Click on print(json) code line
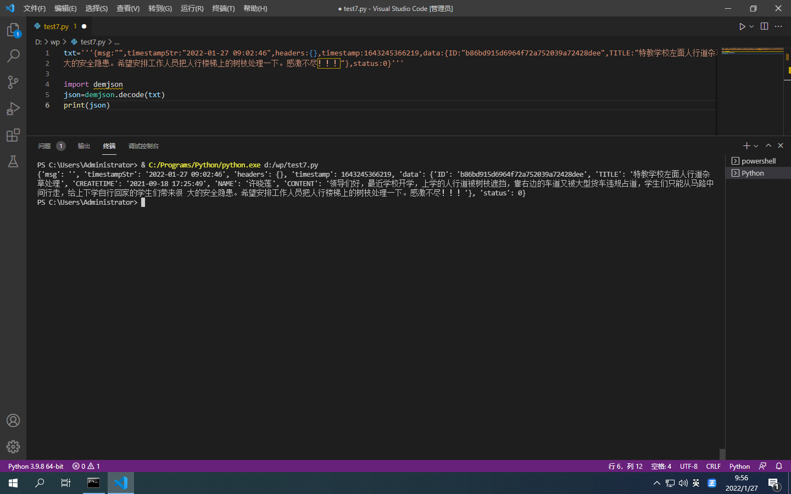791x494 pixels. click(x=87, y=105)
